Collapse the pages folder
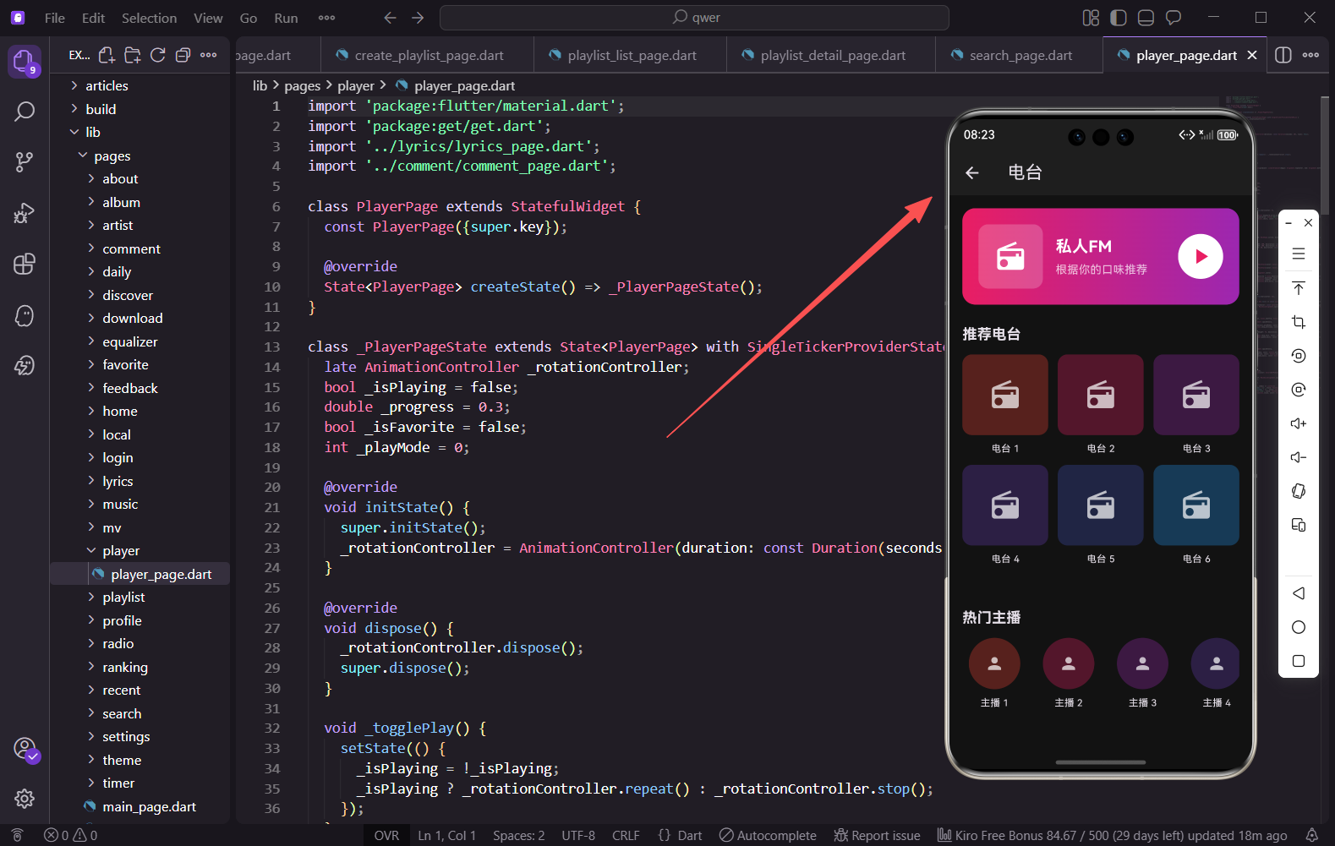 point(140,156)
